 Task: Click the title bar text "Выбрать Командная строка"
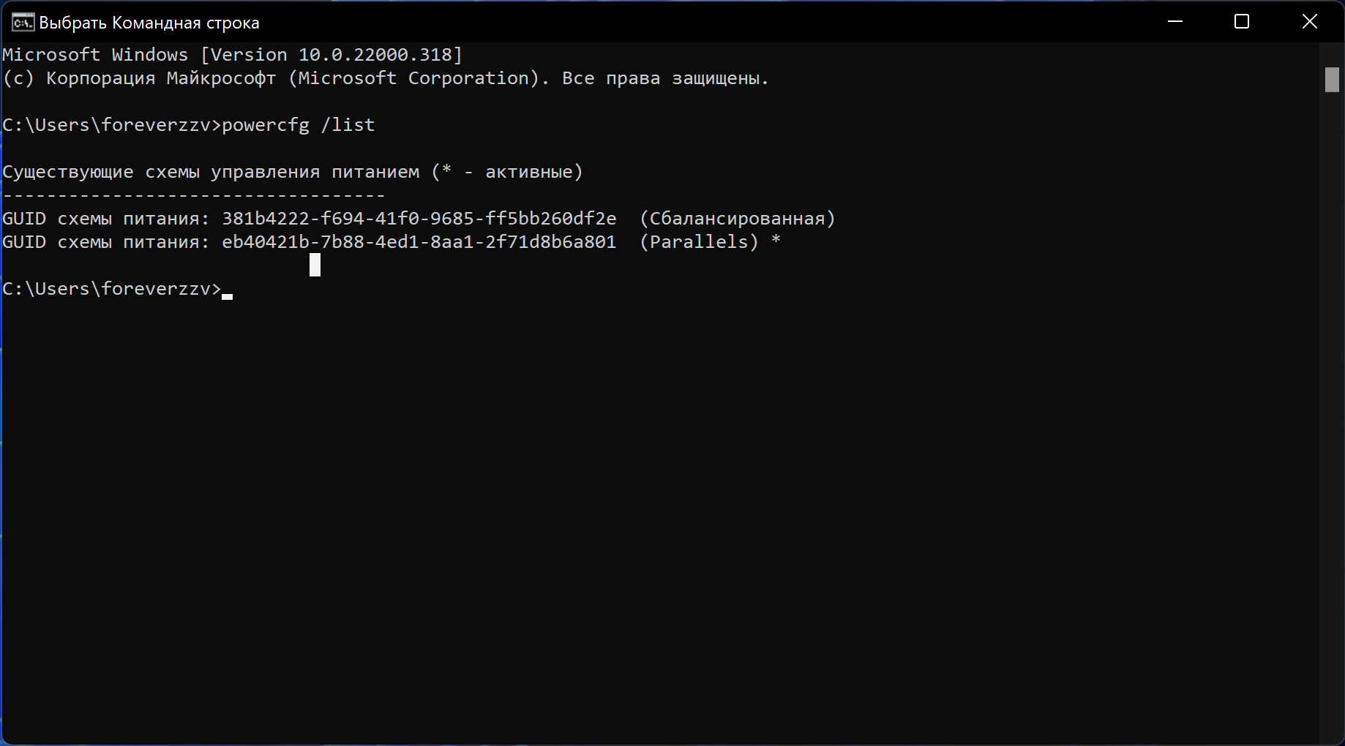point(149,23)
